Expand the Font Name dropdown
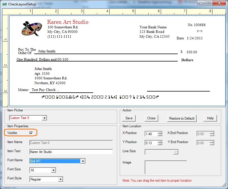The height and width of the screenshot is (189, 228). [x=82, y=161]
